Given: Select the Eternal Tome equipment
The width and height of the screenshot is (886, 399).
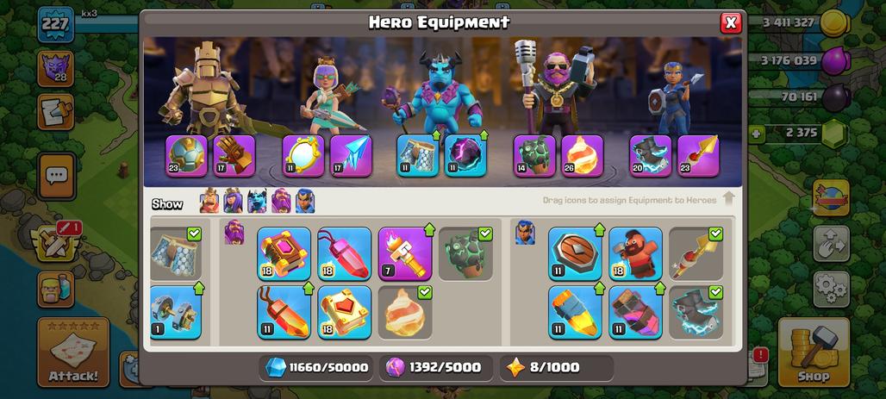Looking at the screenshot, I should [284, 253].
